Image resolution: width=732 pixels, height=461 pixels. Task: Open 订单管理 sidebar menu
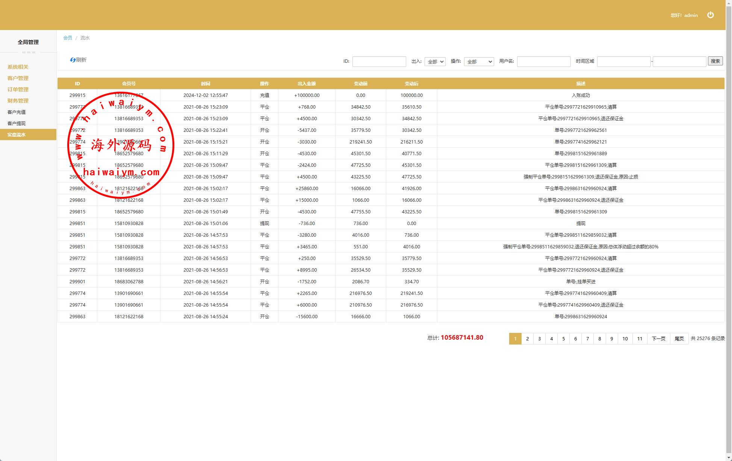[x=18, y=89]
